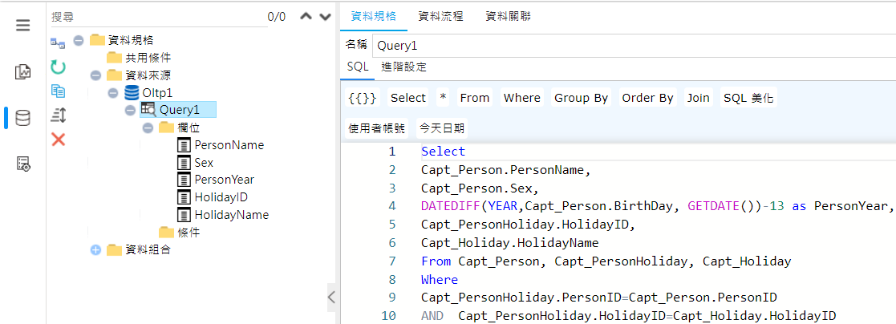The image size is (896, 324).
Task: Expand the 資料組合 folder
Action: [x=95, y=249]
